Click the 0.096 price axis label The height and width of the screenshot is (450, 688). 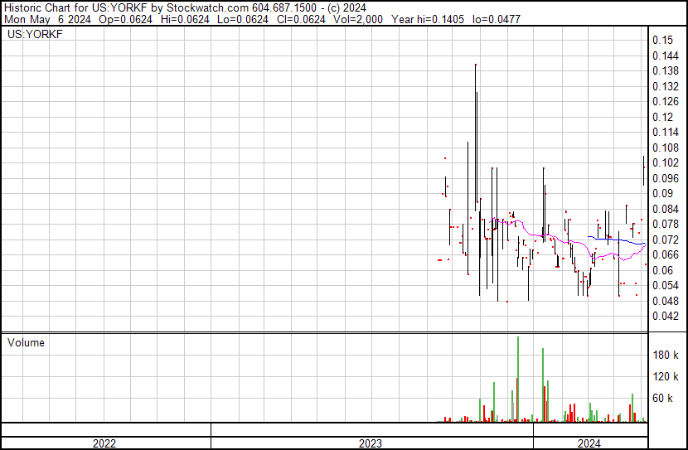click(665, 177)
